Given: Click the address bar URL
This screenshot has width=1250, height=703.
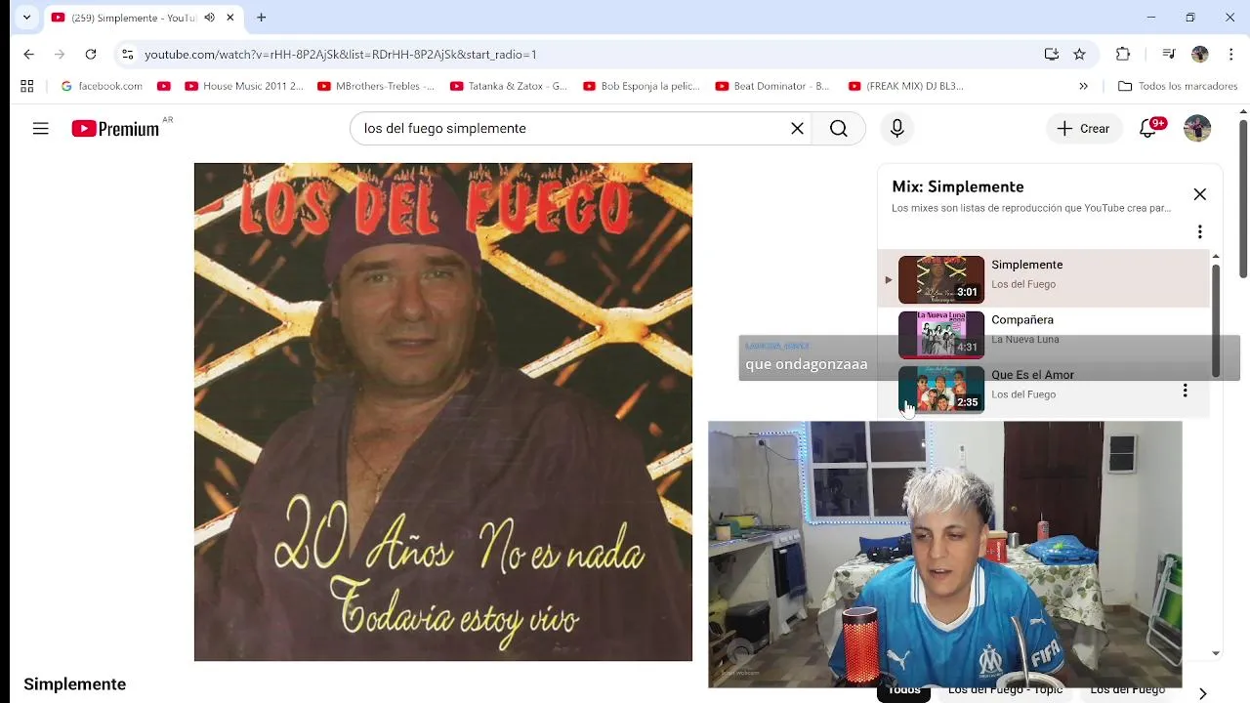Looking at the screenshot, I should 341,55.
